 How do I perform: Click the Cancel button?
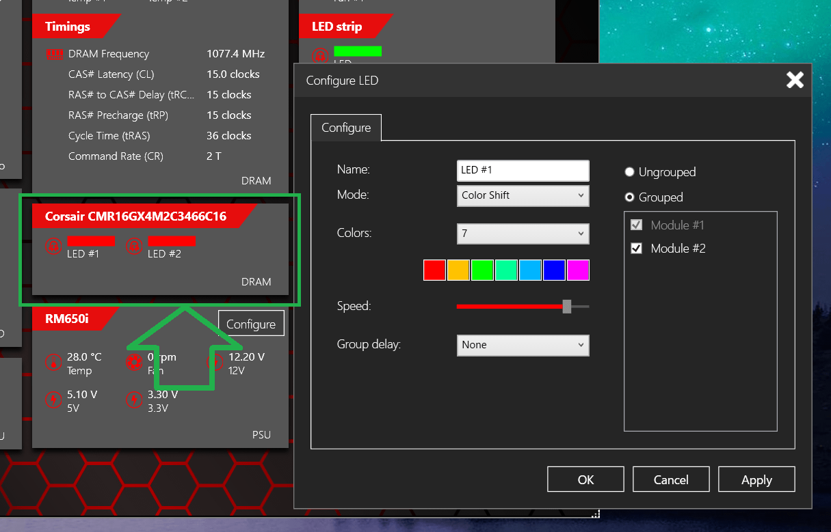pyautogui.click(x=671, y=479)
